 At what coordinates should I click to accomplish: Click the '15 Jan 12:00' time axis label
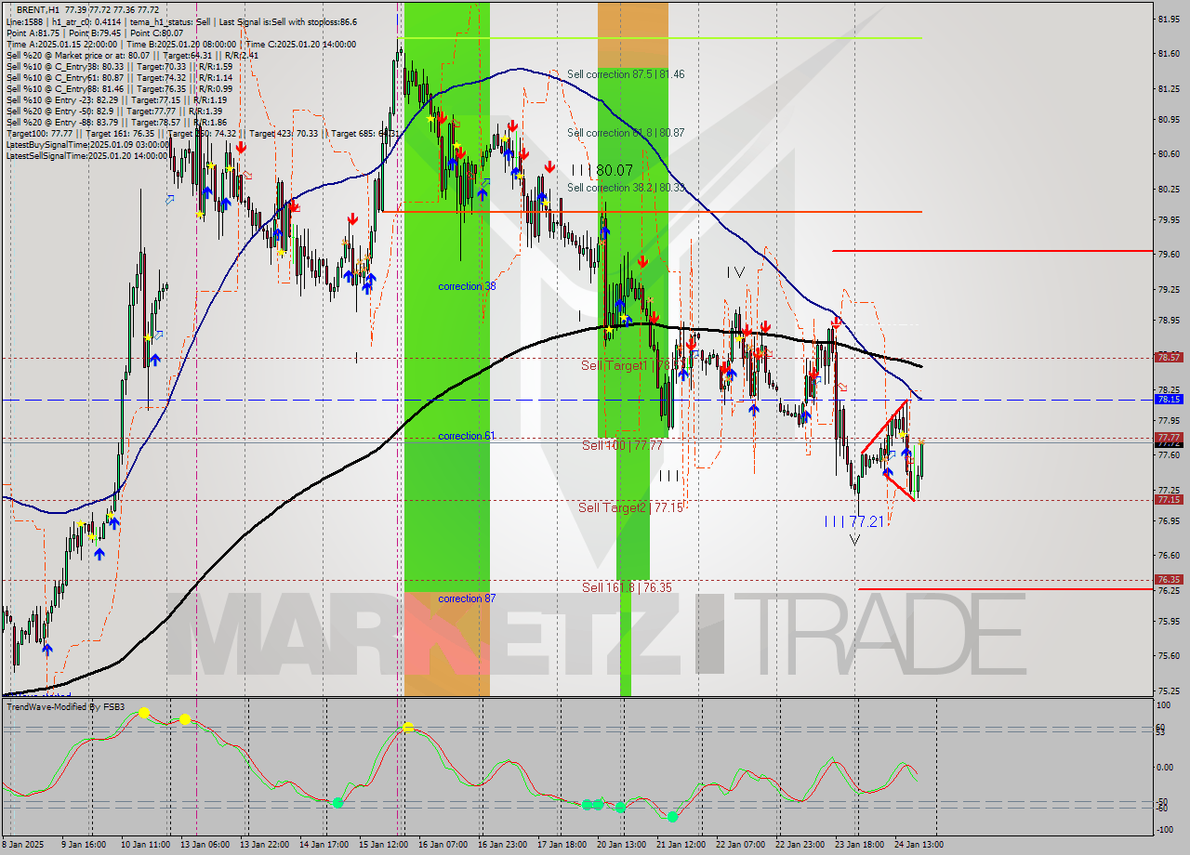384,845
